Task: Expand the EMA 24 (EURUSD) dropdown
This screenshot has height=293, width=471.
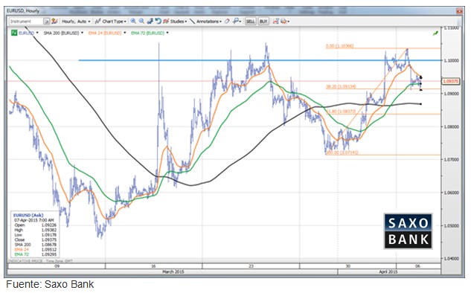Action: tap(125, 33)
